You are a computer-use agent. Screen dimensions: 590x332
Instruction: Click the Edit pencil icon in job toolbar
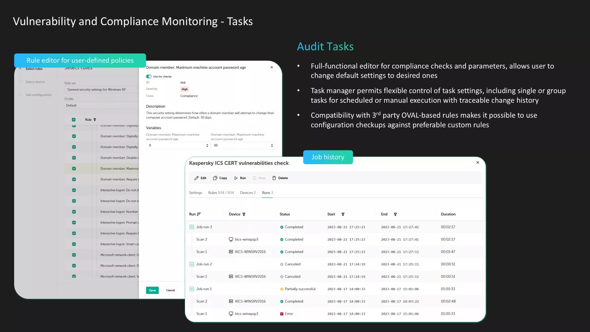[x=196, y=178]
